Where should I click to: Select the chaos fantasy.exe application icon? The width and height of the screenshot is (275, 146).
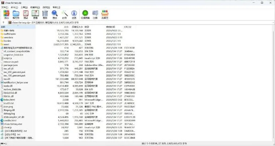[2, 124]
